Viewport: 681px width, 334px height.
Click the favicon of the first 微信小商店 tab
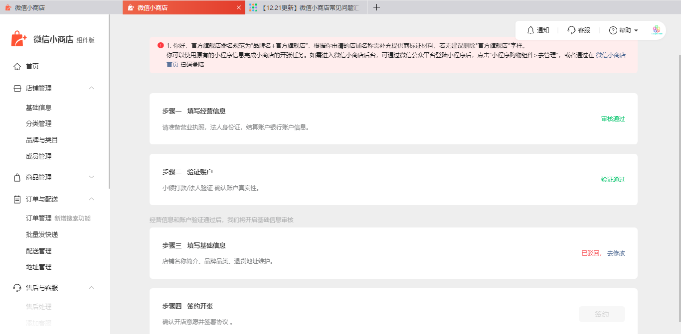[8, 7]
